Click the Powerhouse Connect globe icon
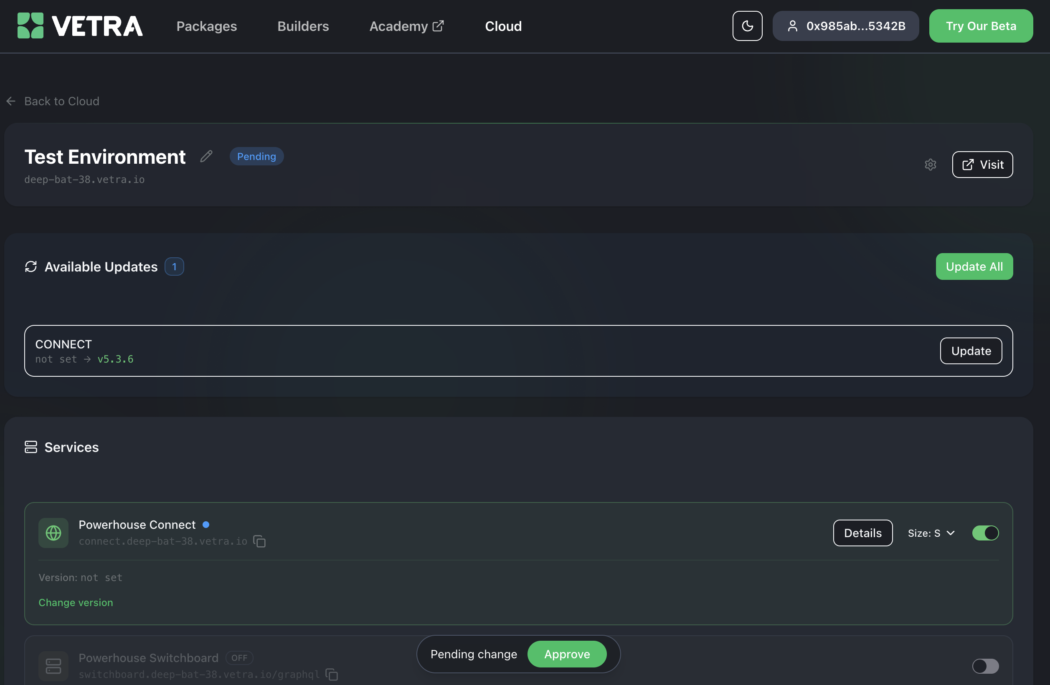This screenshot has height=685, width=1050. (x=53, y=533)
